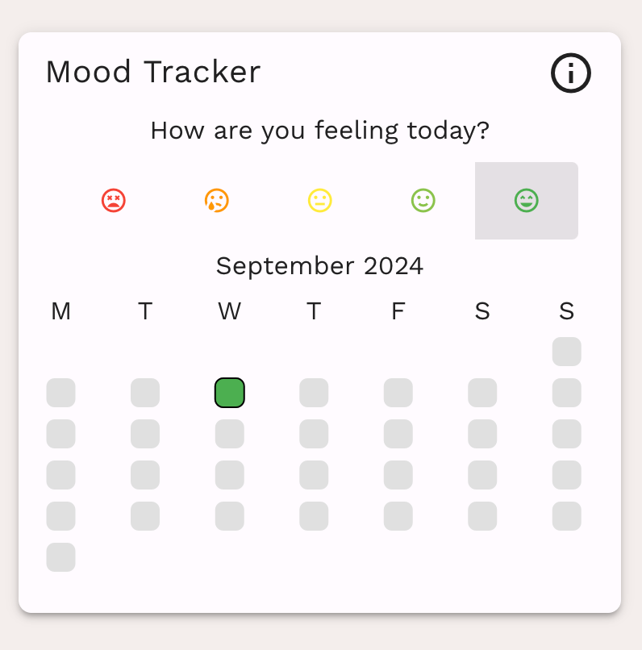Image resolution: width=642 pixels, height=650 pixels.
Task: Select Wednesday cell directly below green day
Action: click(x=230, y=434)
